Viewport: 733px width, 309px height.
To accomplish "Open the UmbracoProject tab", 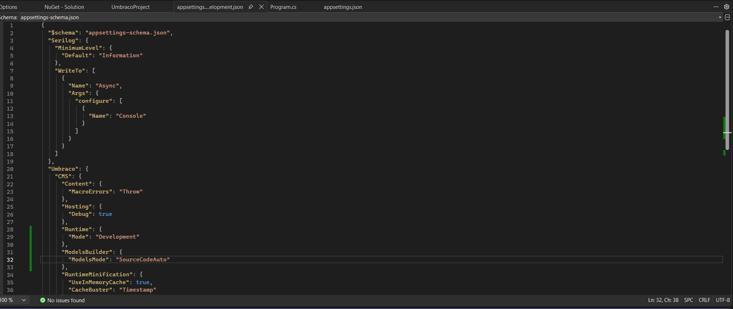I will (x=130, y=7).
